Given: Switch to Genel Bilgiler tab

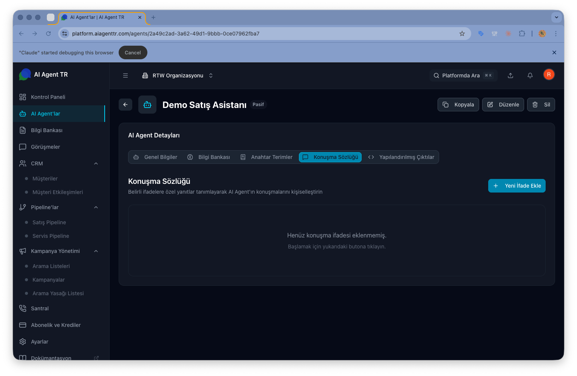Looking at the screenshot, I should tap(155, 157).
